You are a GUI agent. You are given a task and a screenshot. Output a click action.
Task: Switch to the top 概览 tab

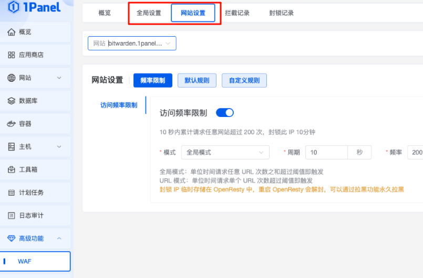coord(105,13)
